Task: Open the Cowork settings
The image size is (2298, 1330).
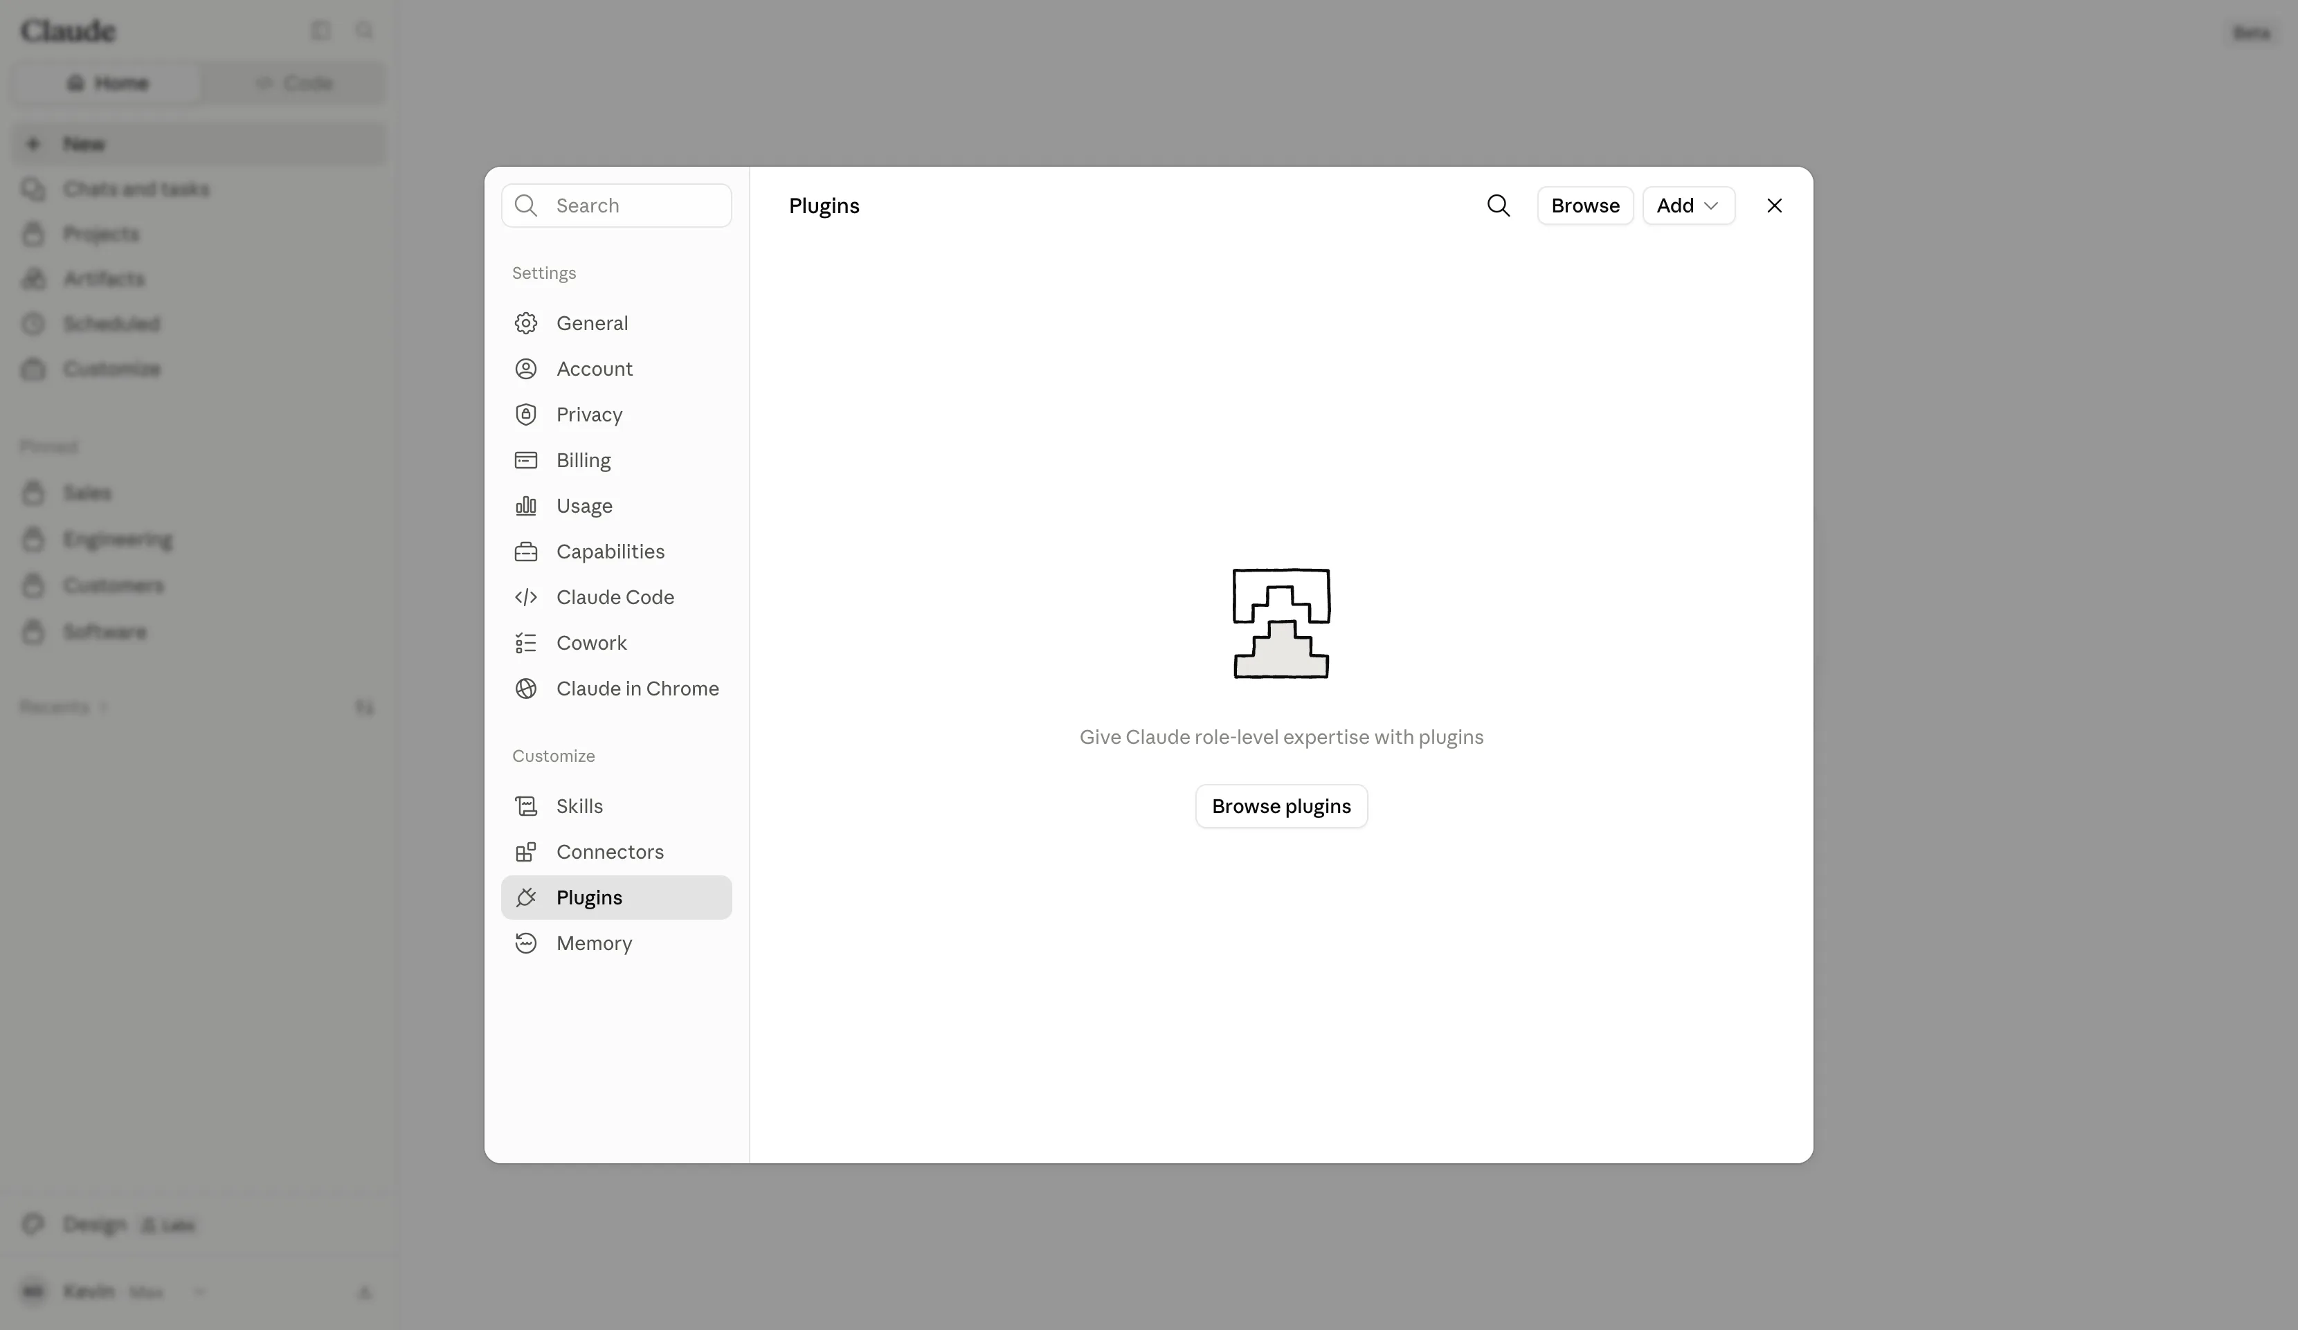Action: pos(615,641)
